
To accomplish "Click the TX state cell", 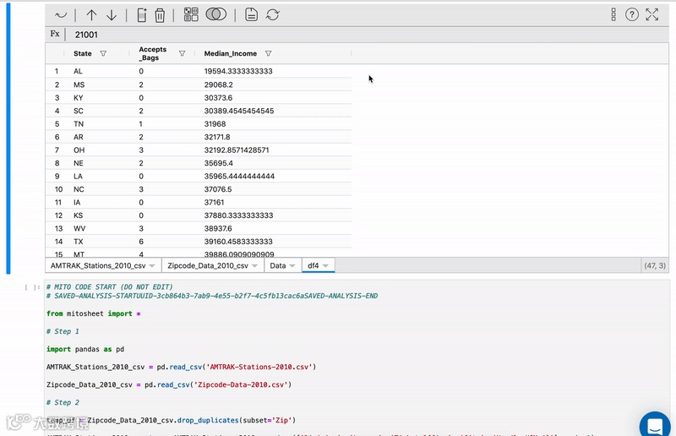I will pyautogui.click(x=96, y=242).
